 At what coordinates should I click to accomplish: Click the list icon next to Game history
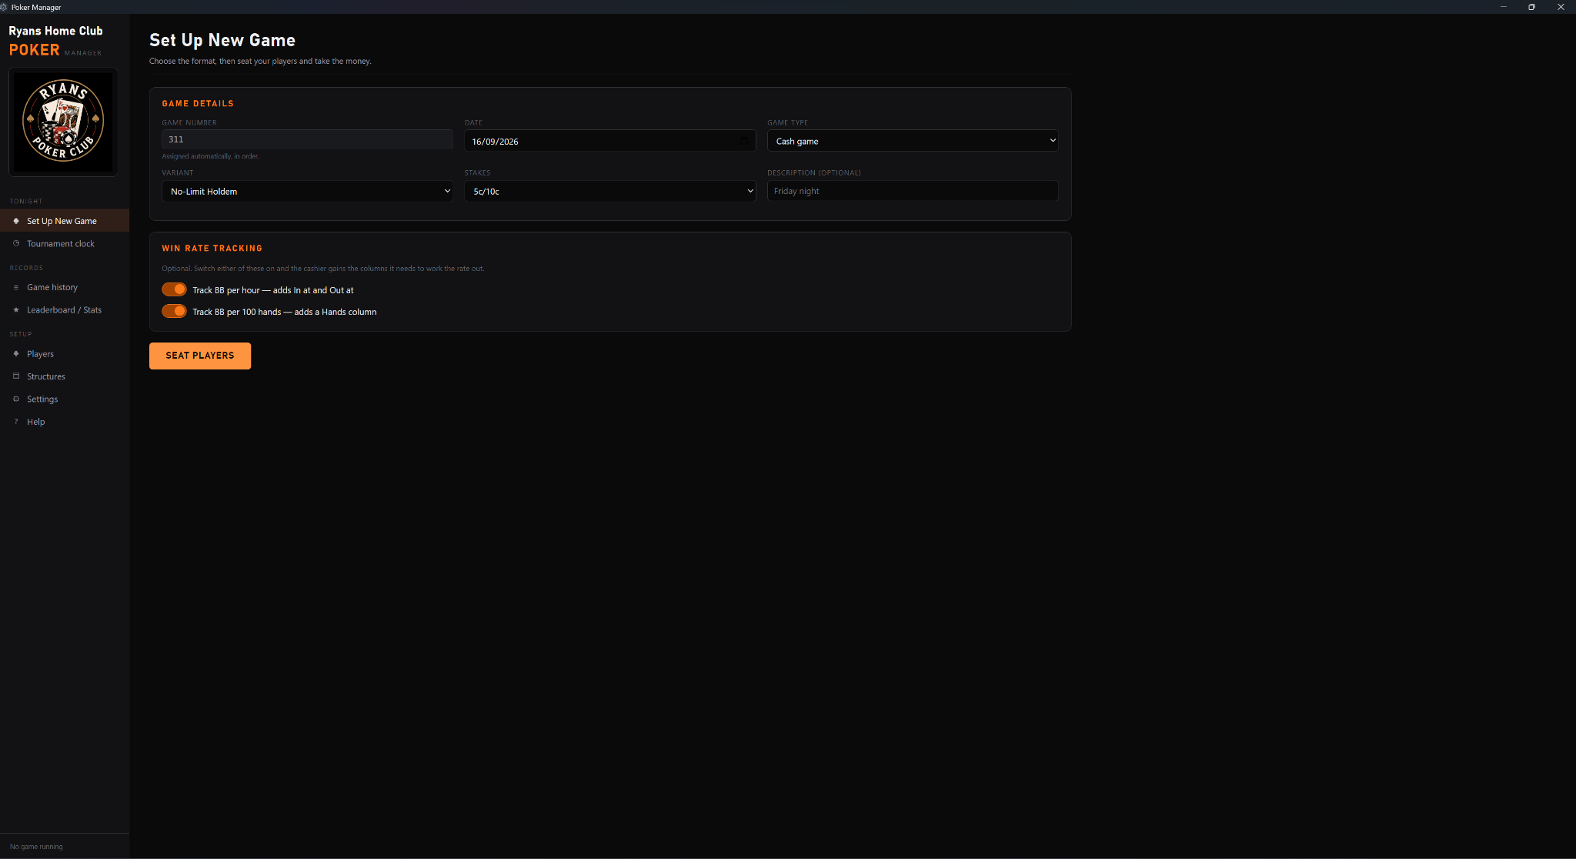tap(16, 287)
